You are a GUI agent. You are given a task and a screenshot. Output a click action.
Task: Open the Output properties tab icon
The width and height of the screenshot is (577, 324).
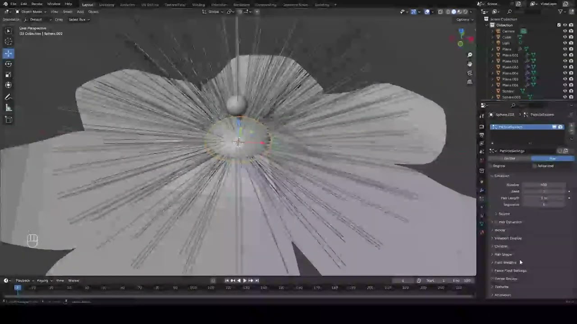pos(482,135)
